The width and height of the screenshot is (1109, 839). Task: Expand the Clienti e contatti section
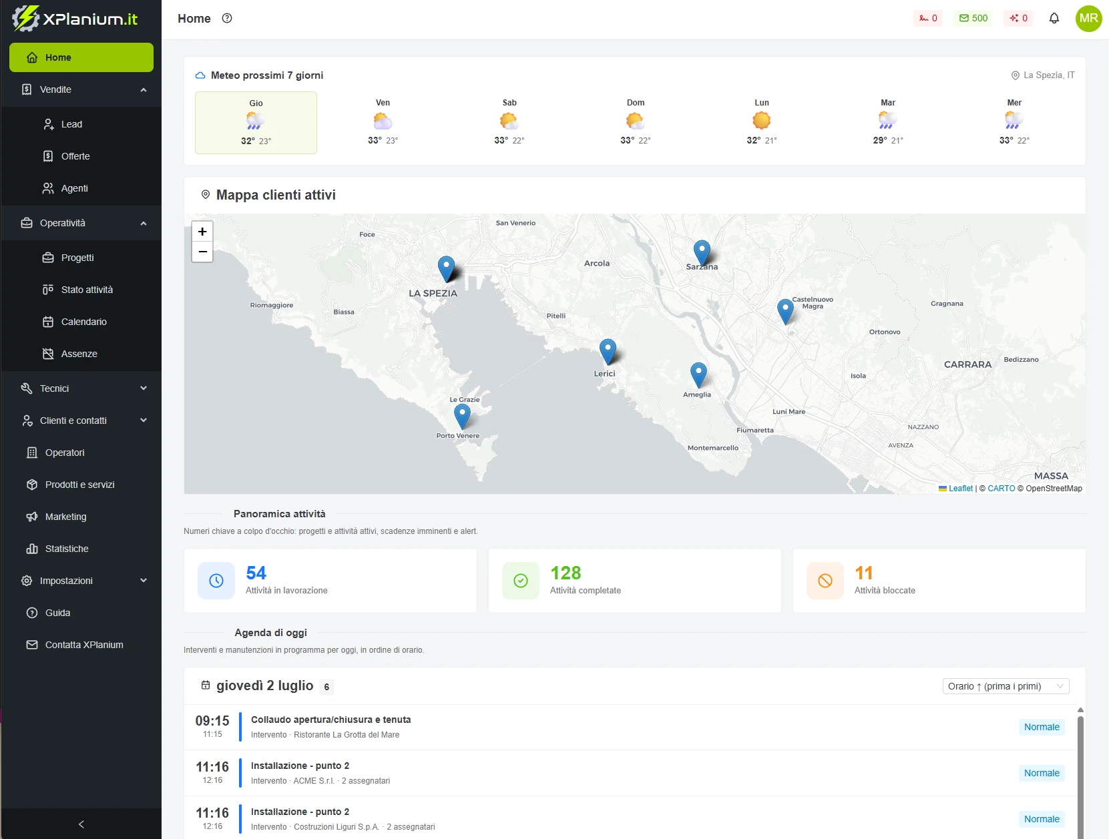point(81,421)
